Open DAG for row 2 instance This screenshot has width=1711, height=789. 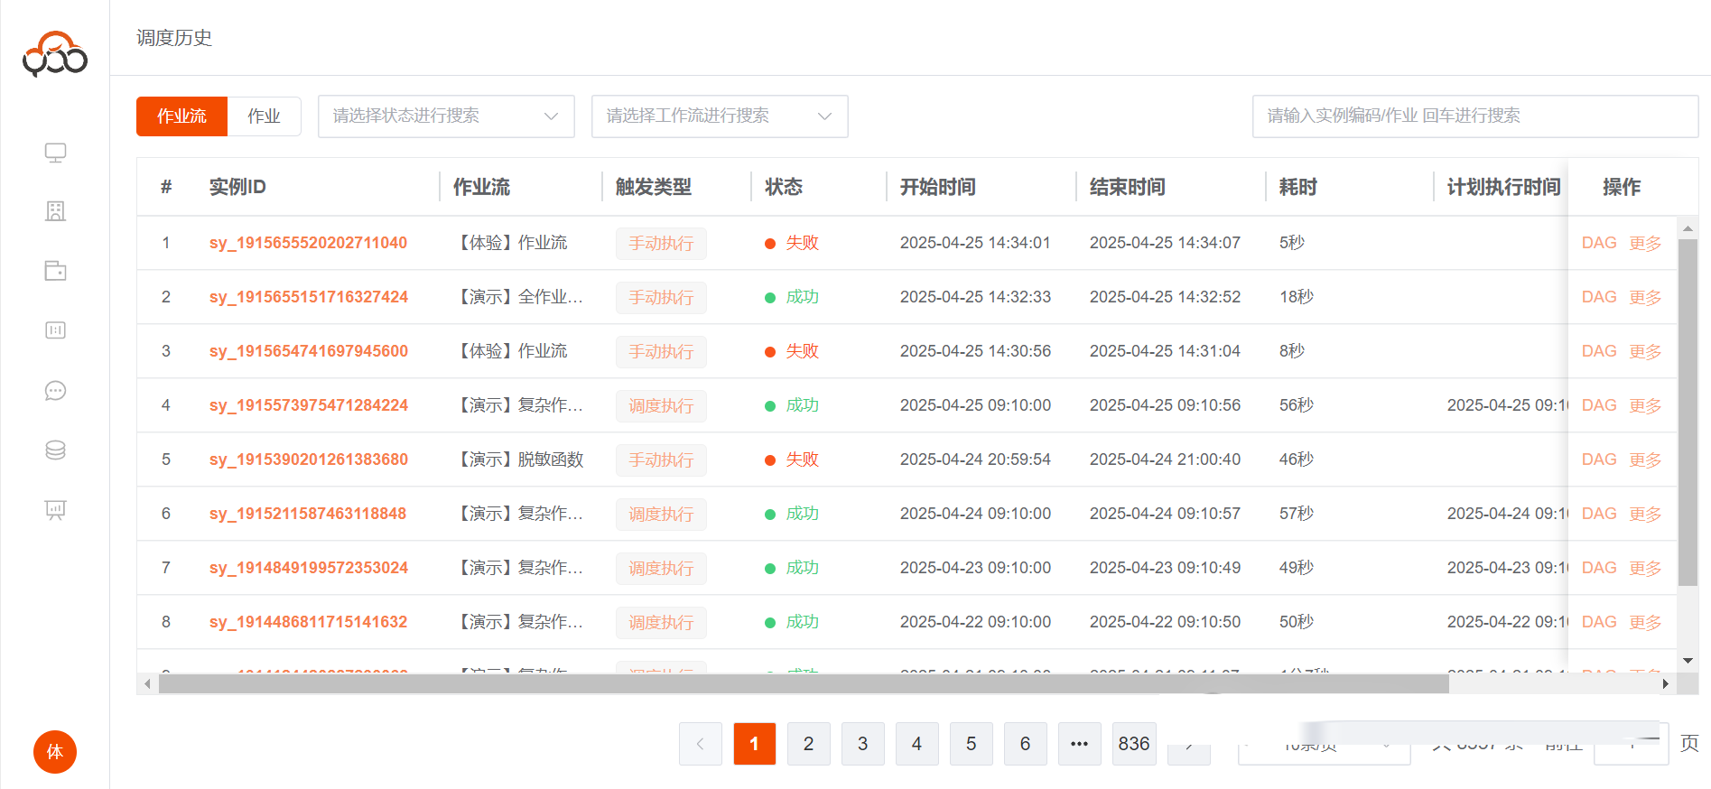1598,297
